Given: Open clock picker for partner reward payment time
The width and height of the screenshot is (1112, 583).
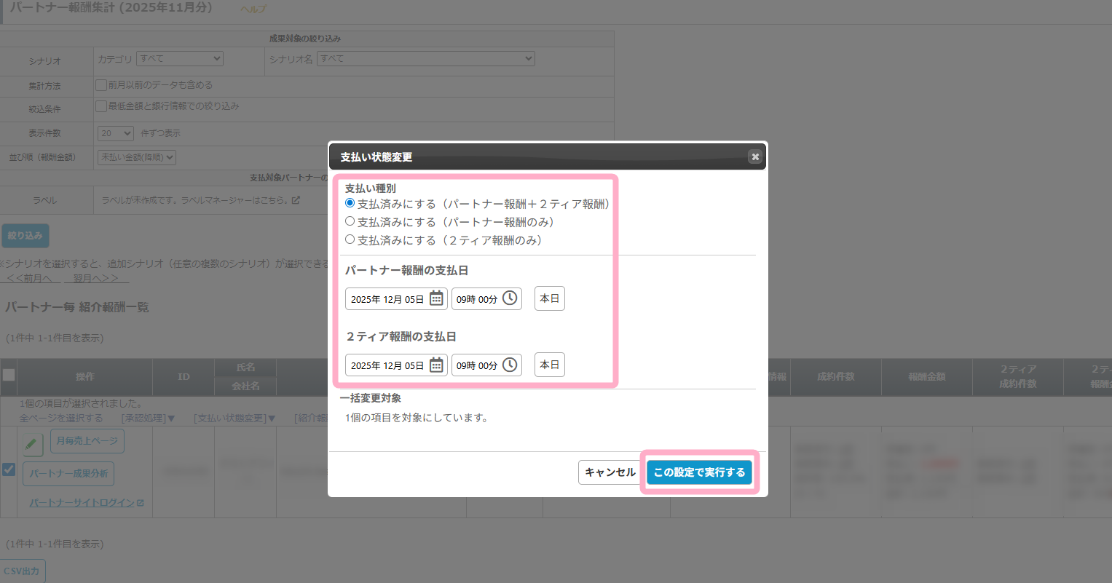Looking at the screenshot, I should [510, 298].
